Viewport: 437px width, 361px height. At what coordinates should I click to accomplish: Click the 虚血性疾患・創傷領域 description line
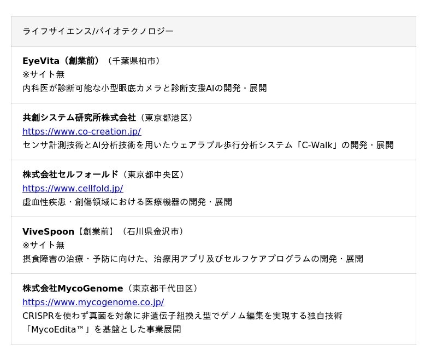click(x=127, y=202)
